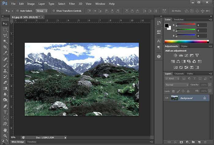Add a Brightness/Contrast adjustment
The height and width of the screenshot is (145, 214).
(x=175, y=56)
